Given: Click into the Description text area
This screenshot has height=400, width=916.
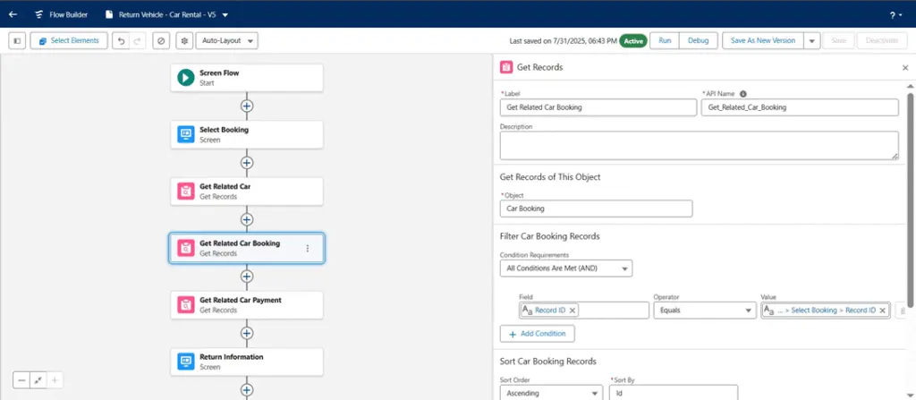Looking at the screenshot, I should 700,145.
